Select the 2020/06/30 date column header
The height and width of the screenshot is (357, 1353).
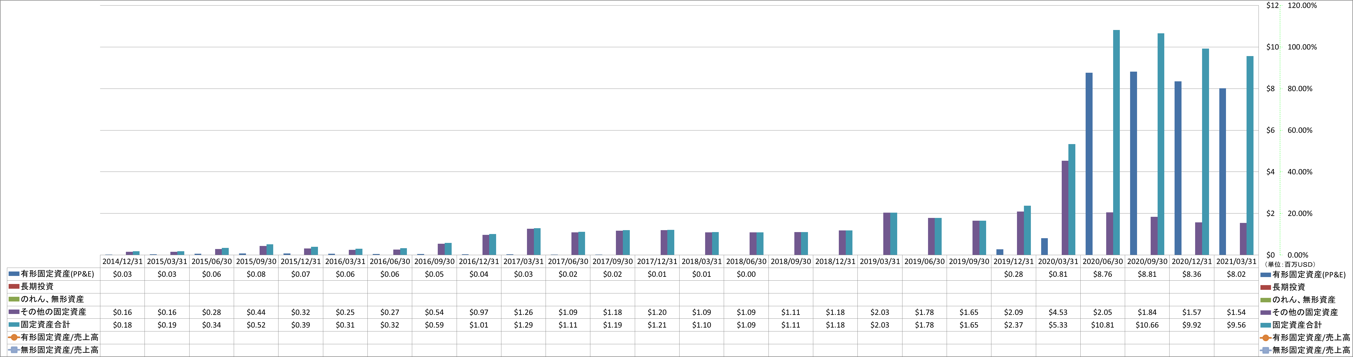coord(1103,261)
